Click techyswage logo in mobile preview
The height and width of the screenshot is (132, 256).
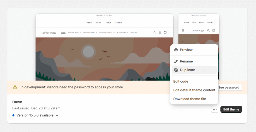198,31
